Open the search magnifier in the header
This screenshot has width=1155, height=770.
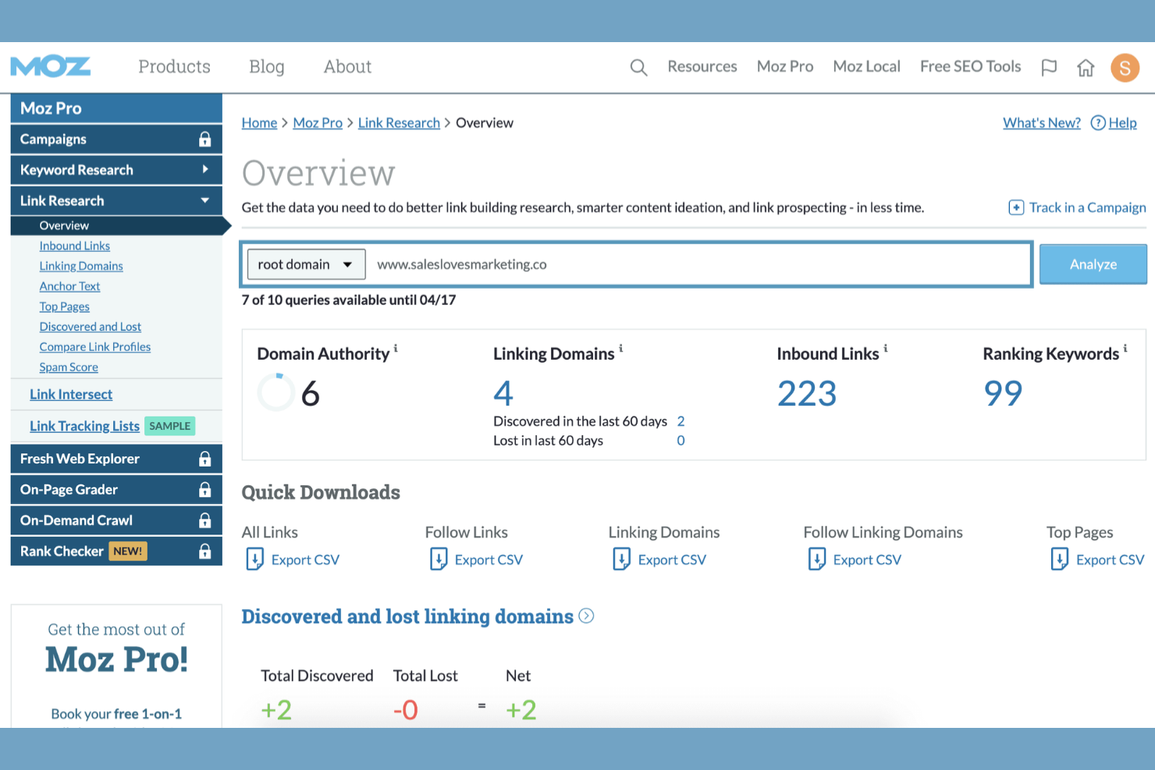pyautogui.click(x=638, y=67)
